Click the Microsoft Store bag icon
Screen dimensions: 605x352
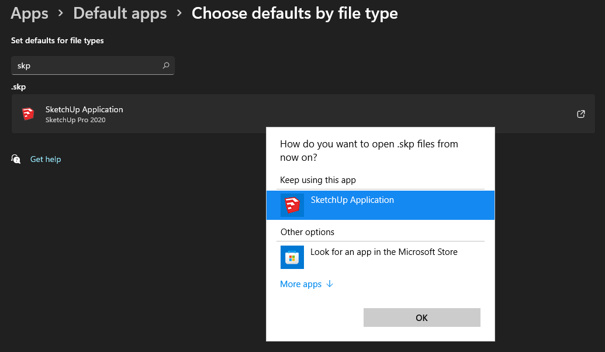[292, 257]
